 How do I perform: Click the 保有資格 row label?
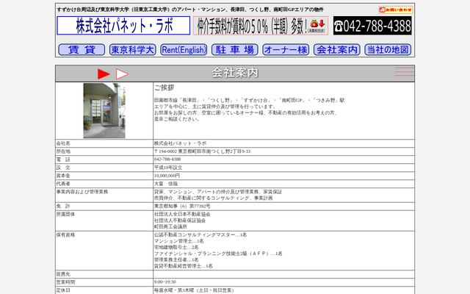65,234
